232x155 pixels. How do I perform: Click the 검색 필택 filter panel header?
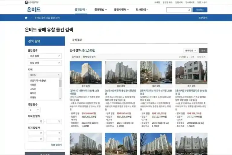coord(45,41)
